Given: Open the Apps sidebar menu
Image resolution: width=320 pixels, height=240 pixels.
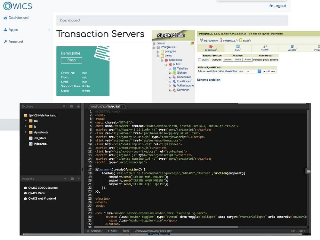Looking at the screenshot, I should coord(11,30).
